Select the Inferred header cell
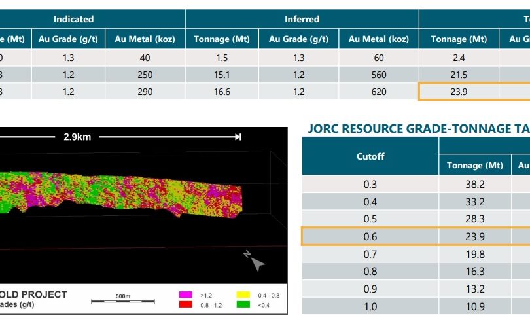The image size is (530, 320). (302, 19)
